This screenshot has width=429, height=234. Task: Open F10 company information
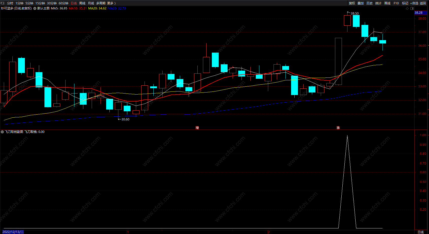point(396,3)
